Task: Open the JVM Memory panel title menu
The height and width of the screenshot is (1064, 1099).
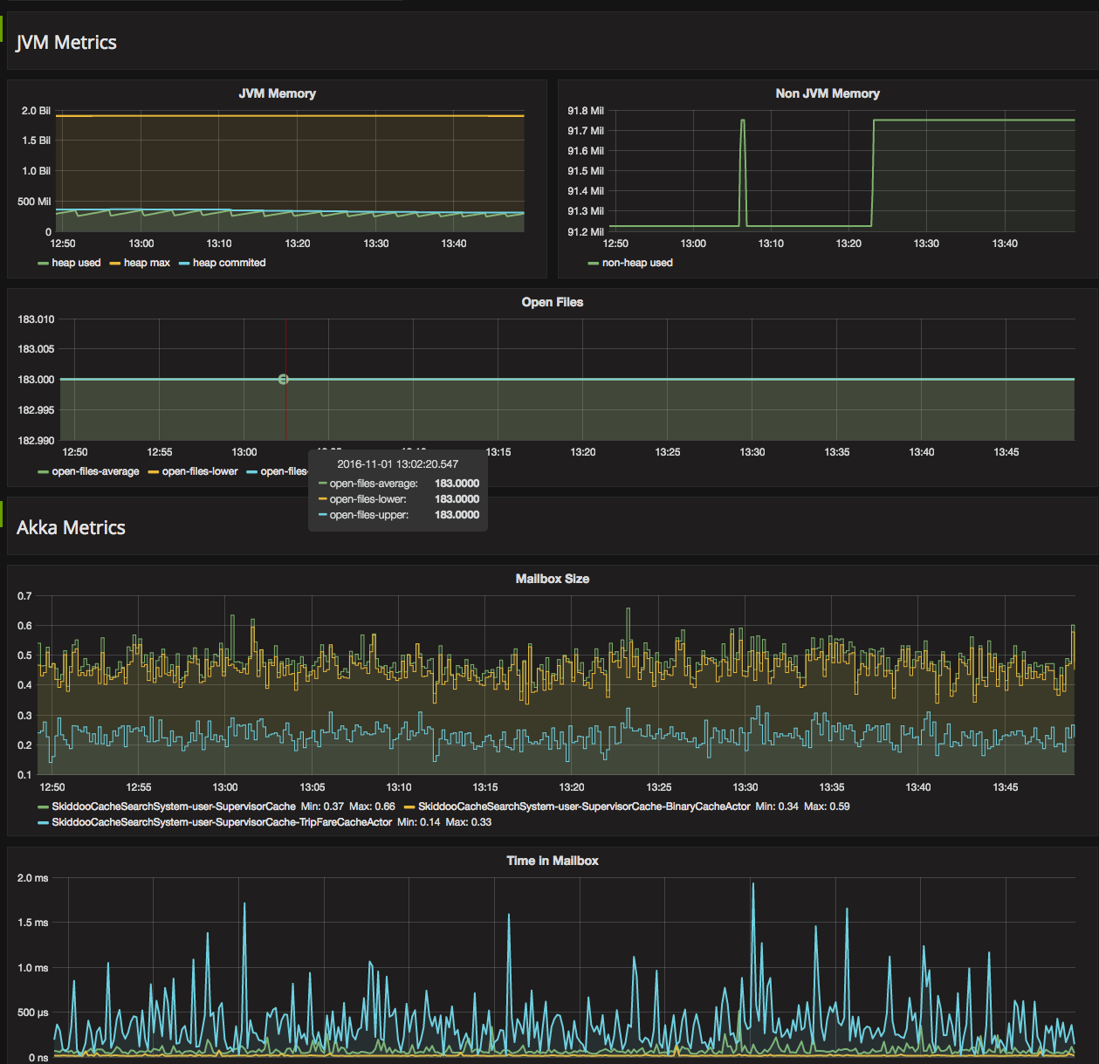Action: 277,93
